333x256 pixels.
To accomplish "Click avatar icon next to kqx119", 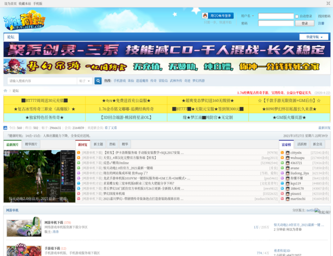I will (x=287, y=183).
